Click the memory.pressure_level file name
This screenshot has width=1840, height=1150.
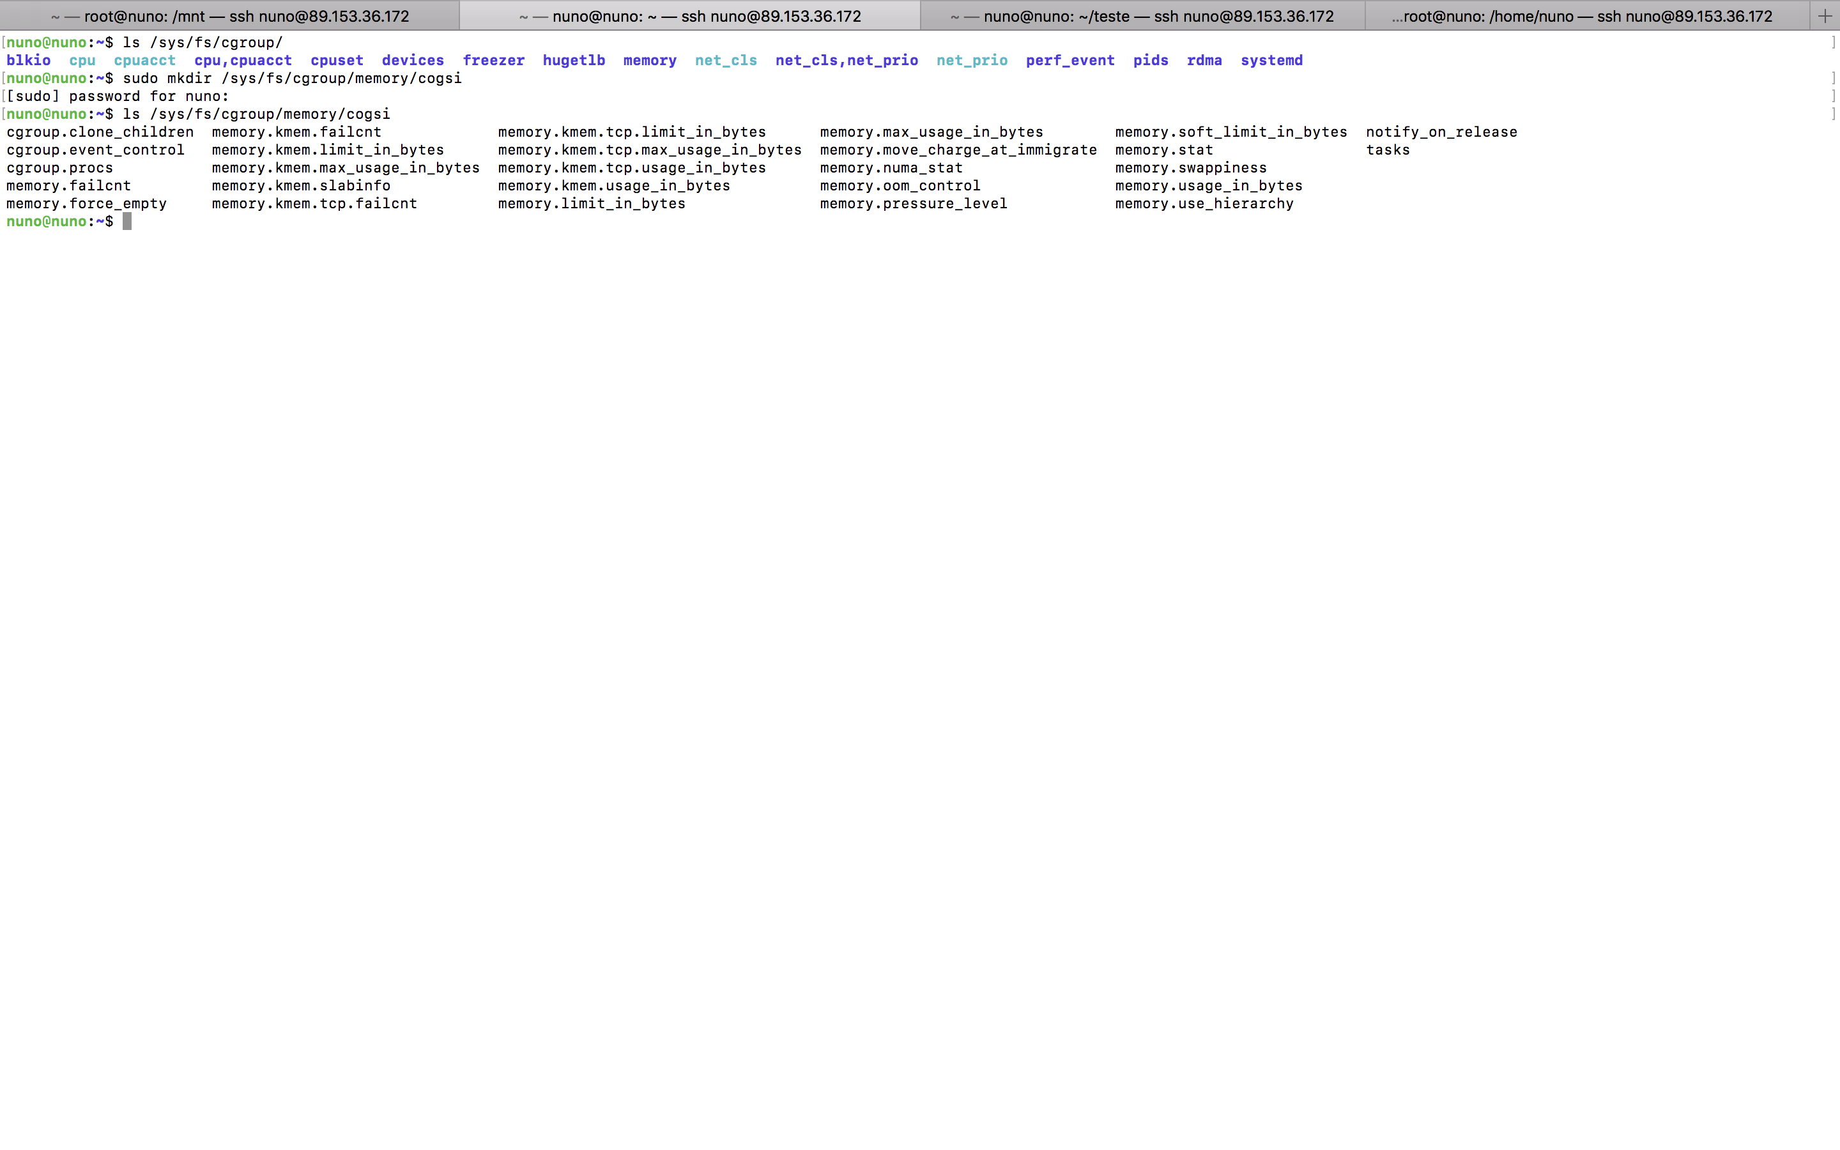click(x=914, y=203)
